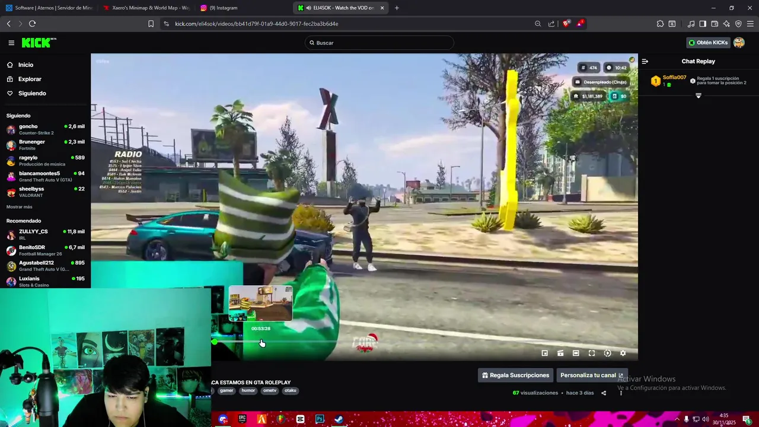
Task: Open playback speed control in player
Action: 607,353
